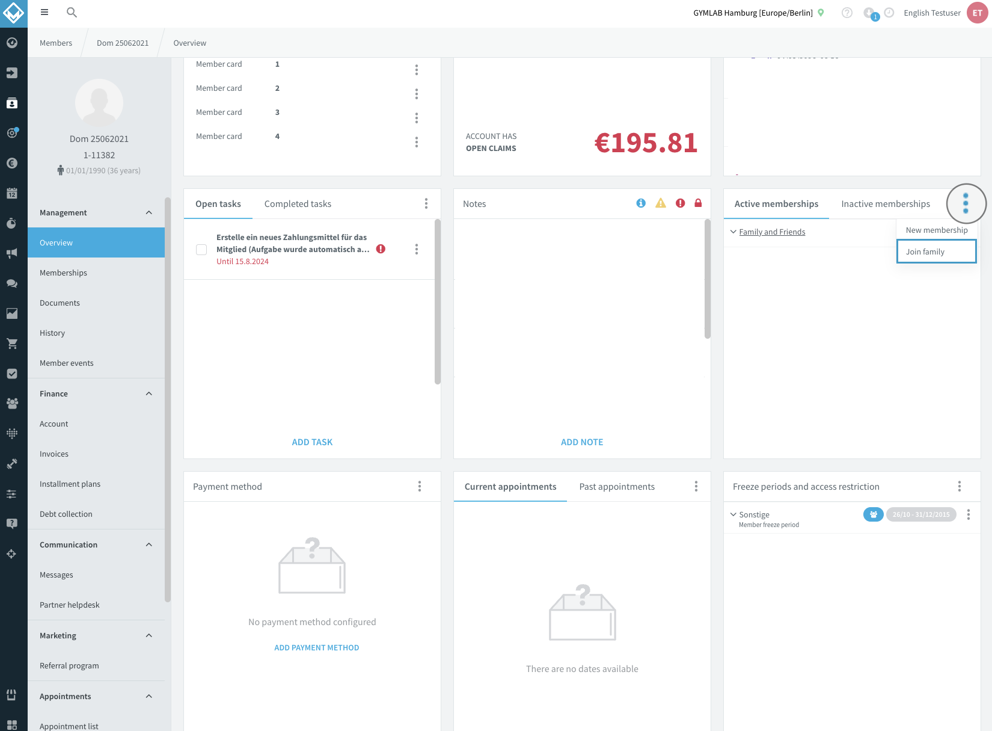Click ADD PAYMENT METHOD link
This screenshot has width=992, height=731.
(x=317, y=648)
